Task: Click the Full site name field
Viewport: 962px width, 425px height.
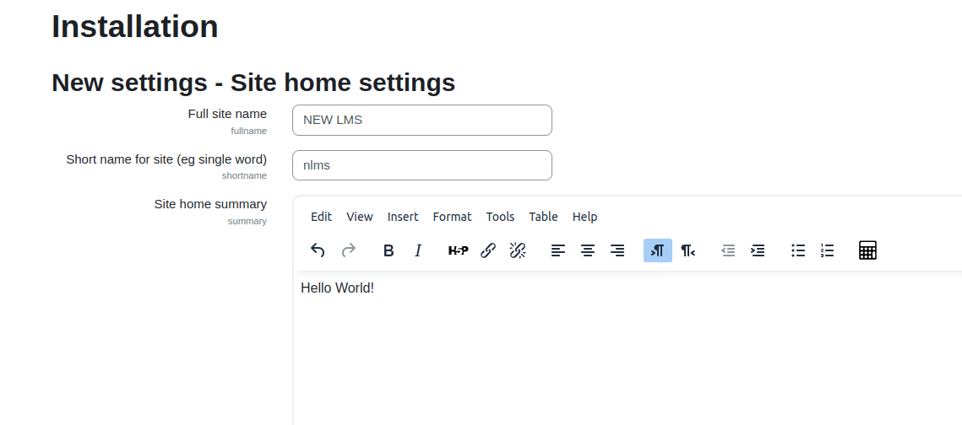Action: (x=422, y=120)
